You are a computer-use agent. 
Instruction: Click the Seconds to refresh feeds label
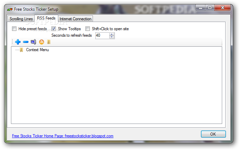coord(71,35)
